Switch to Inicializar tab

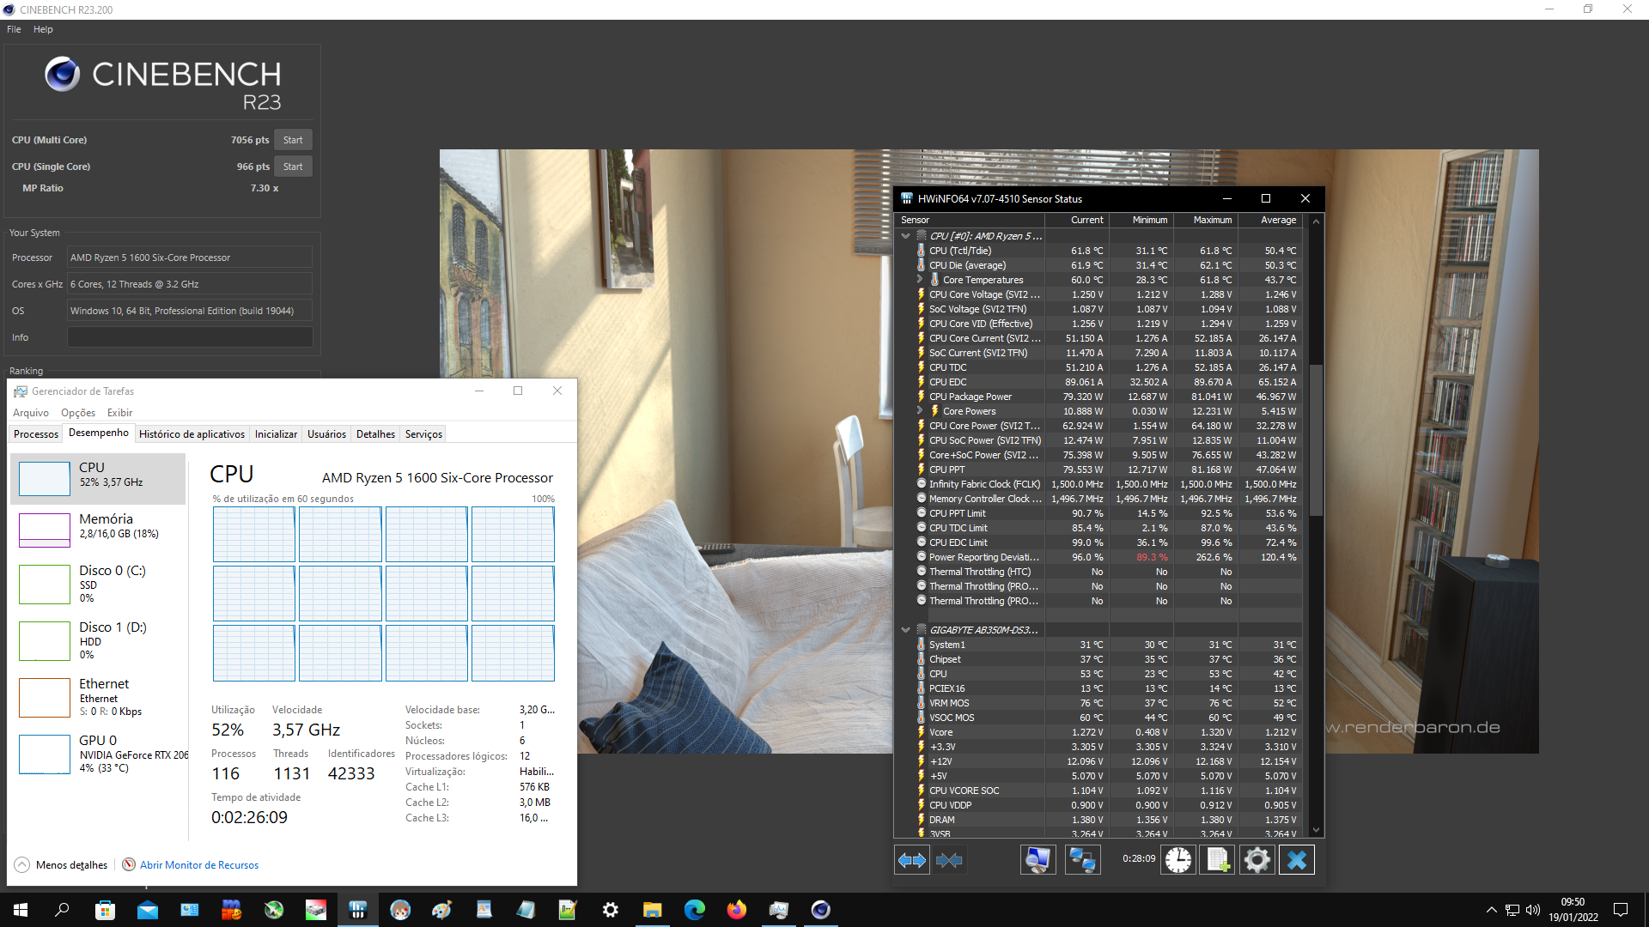276,434
